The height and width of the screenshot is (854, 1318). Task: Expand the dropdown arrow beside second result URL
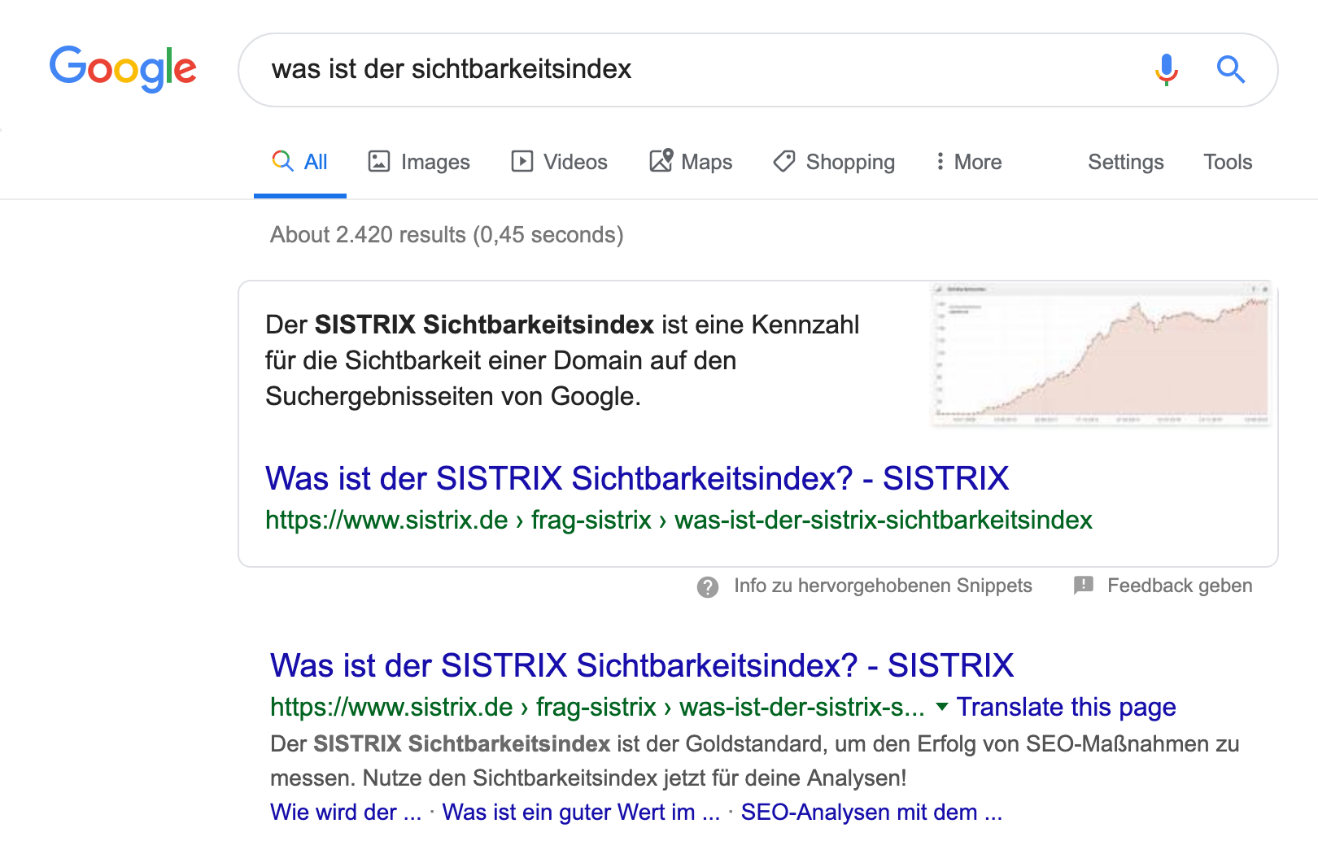click(942, 706)
